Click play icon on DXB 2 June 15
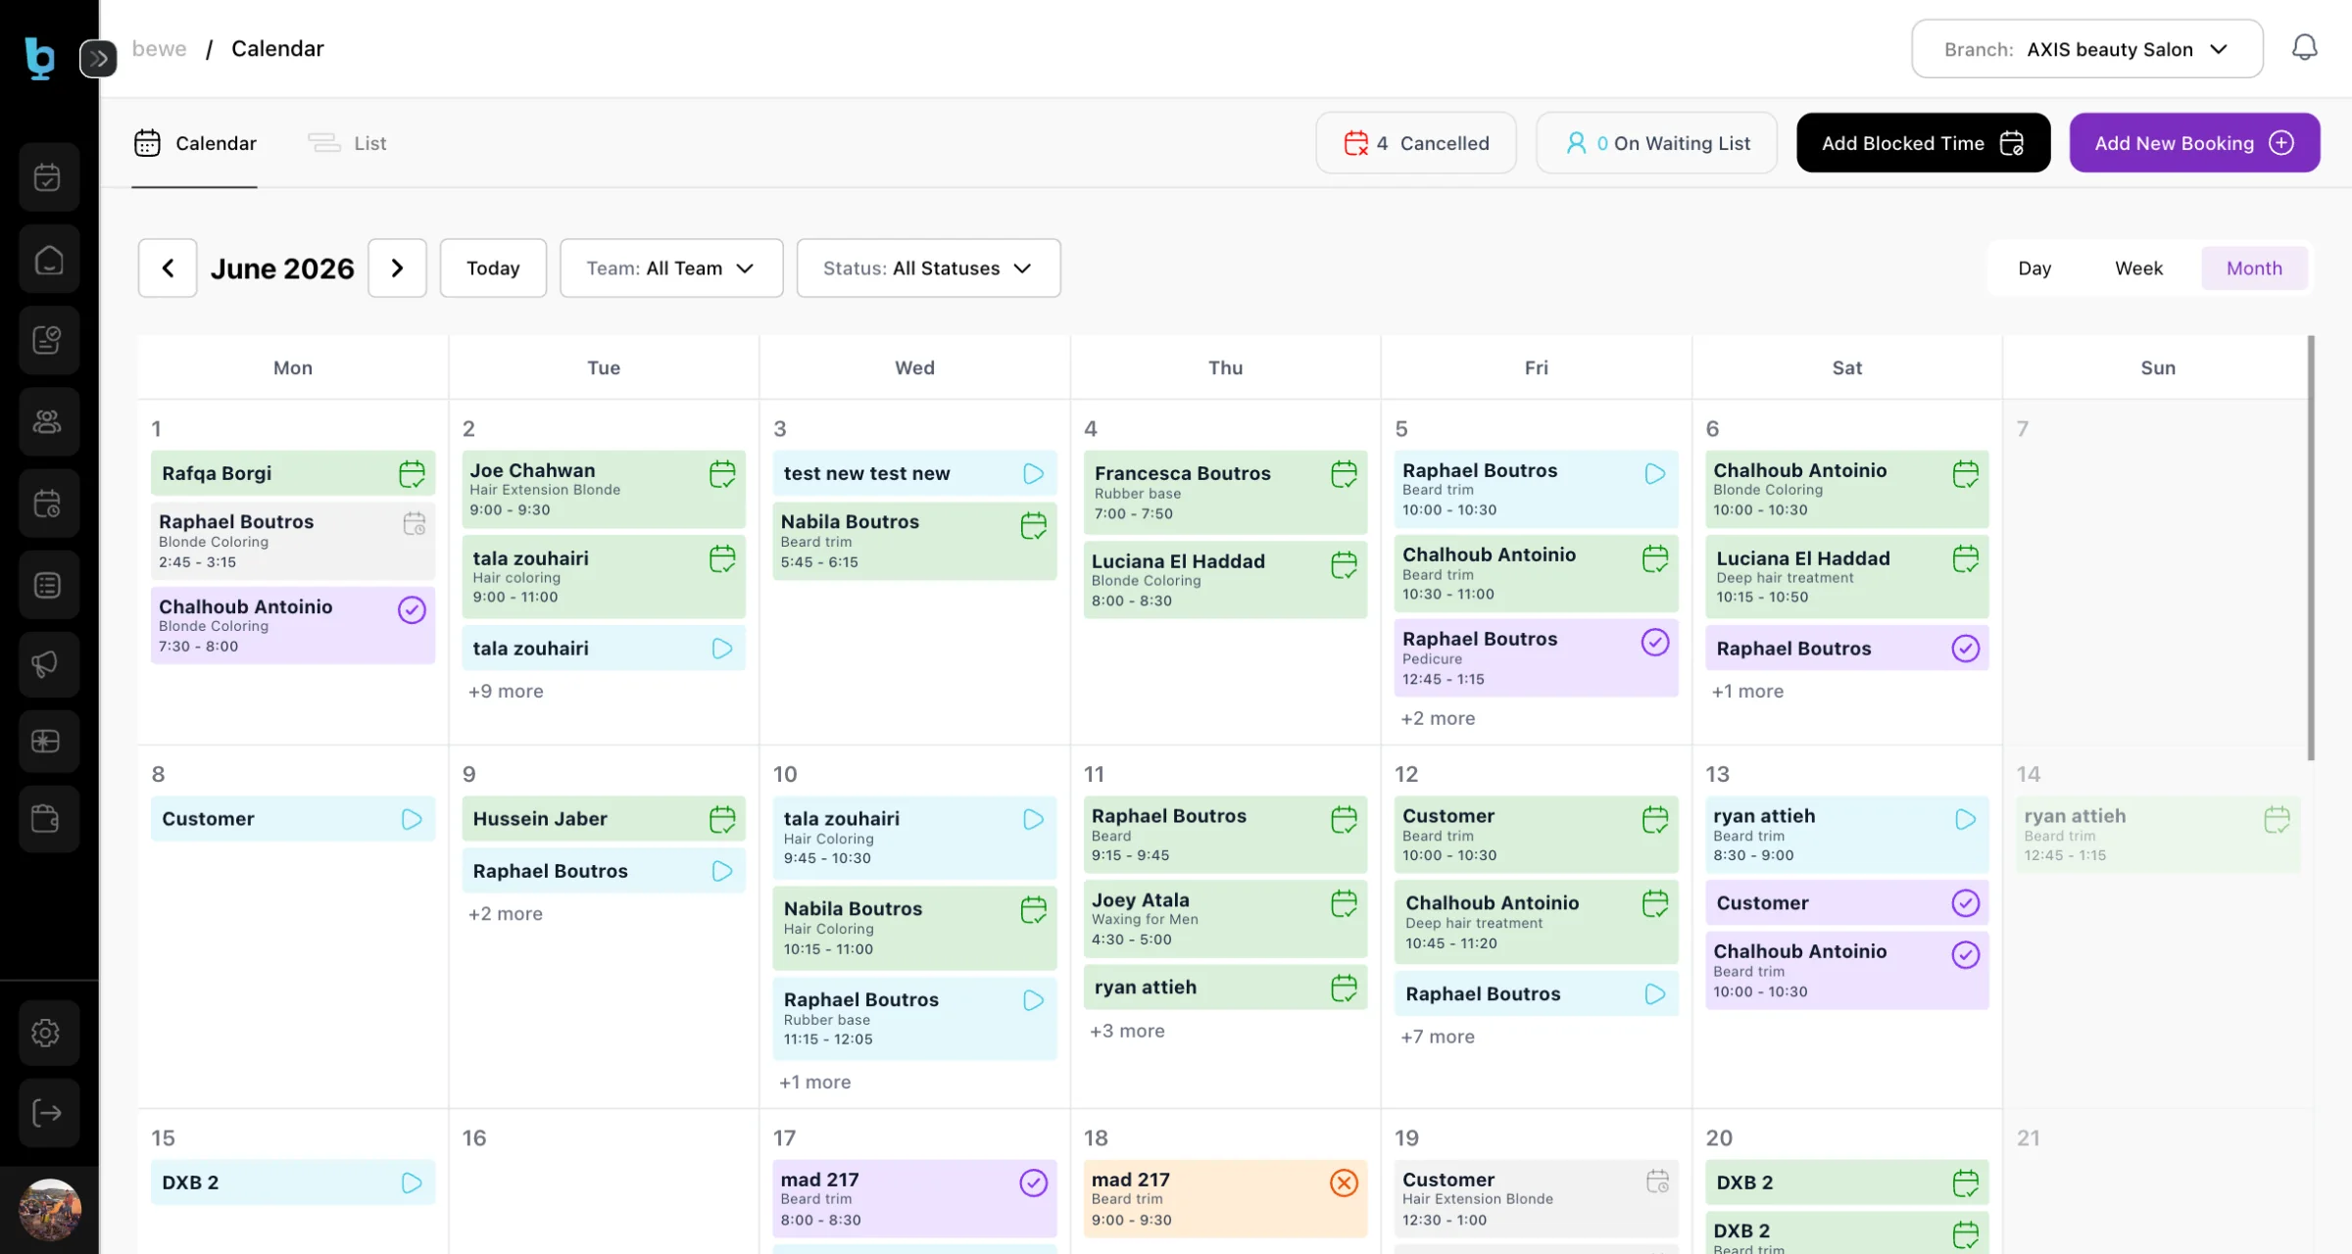The width and height of the screenshot is (2352, 1254). (x=412, y=1182)
